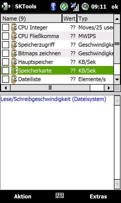Click the horizontal scroll right arrow

click(x=109, y=88)
